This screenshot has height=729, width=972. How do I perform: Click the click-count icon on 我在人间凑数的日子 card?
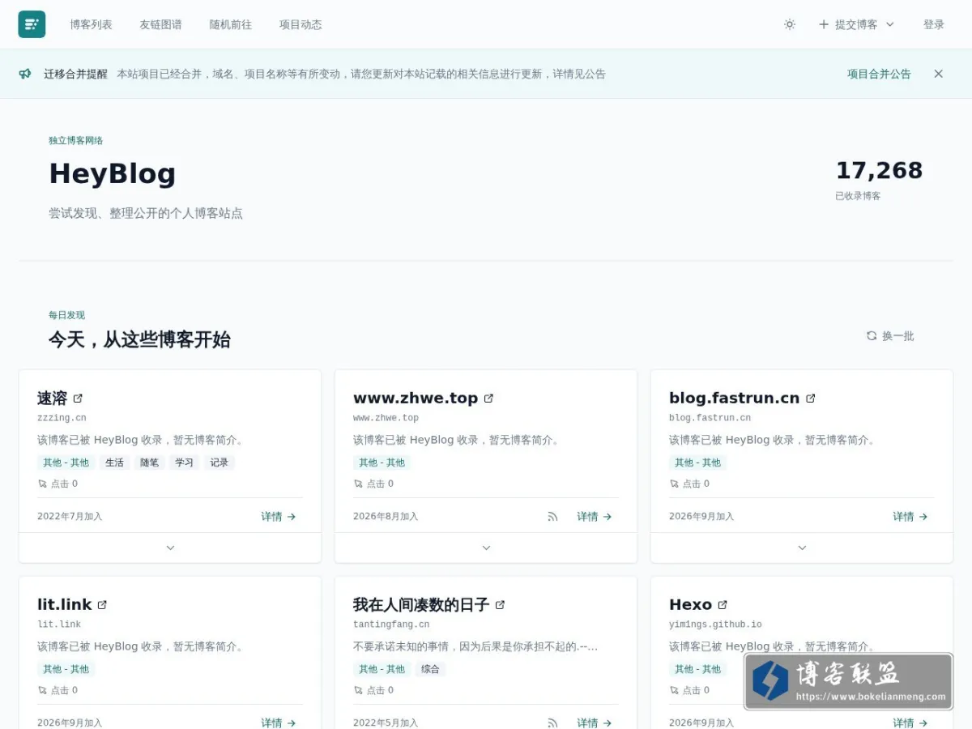pyautogui.click(x=359, y=690)
